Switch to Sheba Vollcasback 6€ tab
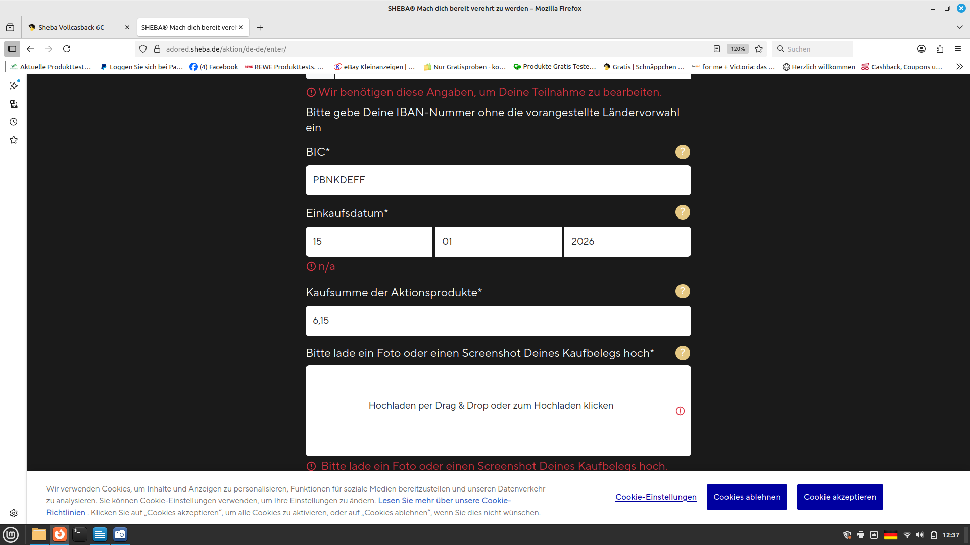The height and width of the screenshot is (545, 970). tap(71, 27)
